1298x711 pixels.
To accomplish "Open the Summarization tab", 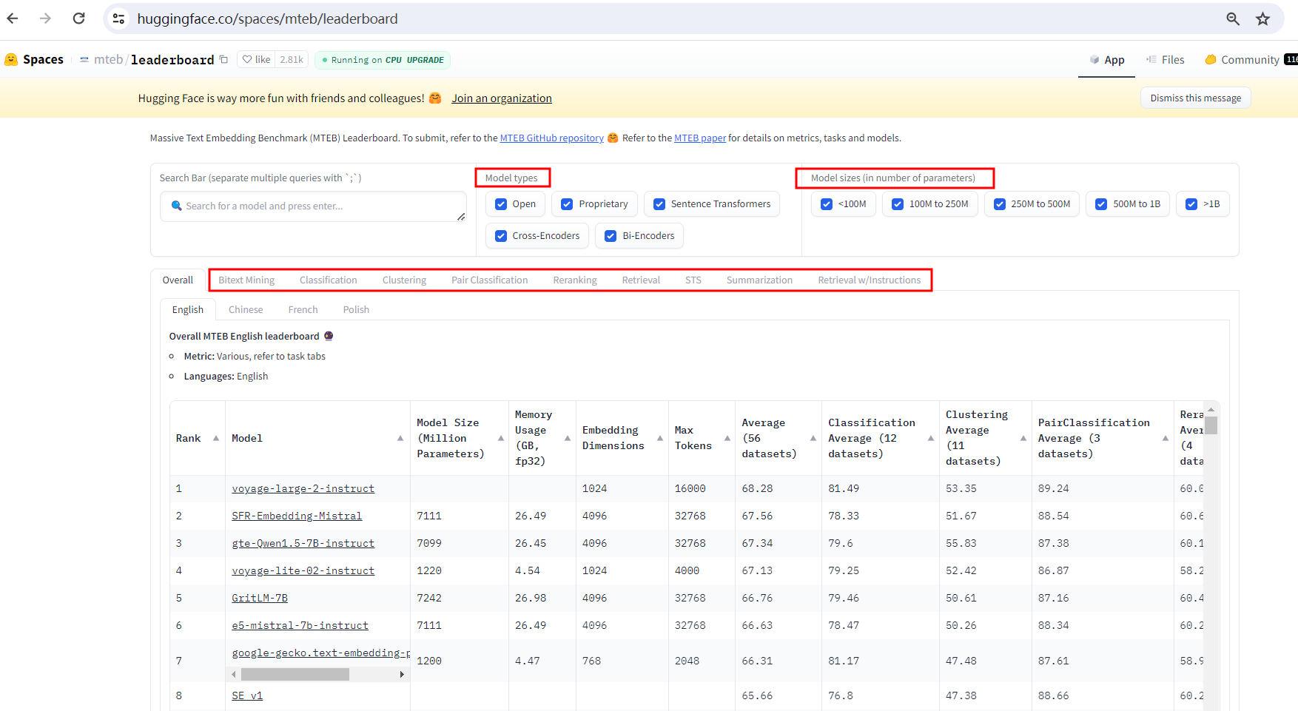I will [759, 280].
